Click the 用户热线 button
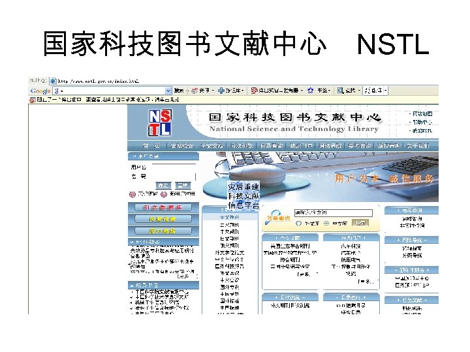This screenshot has width=470, height=352. tap(163, 231)
